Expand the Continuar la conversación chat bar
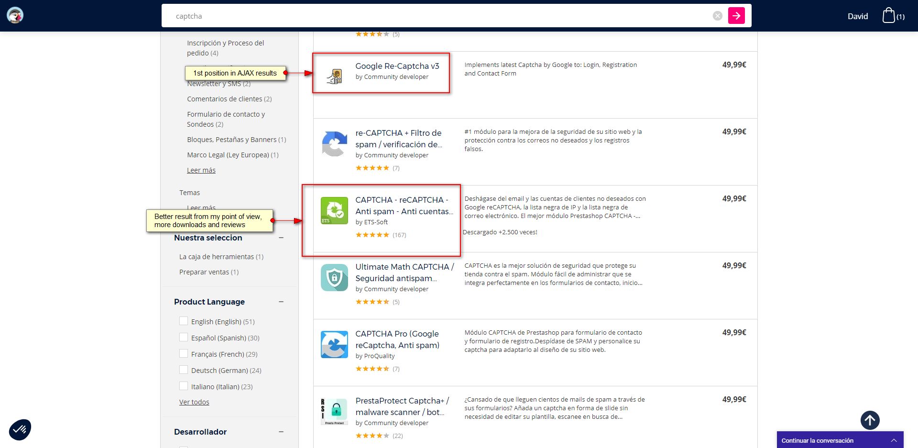The width and height of the screenshot is (918, 448). coord(840,440)
